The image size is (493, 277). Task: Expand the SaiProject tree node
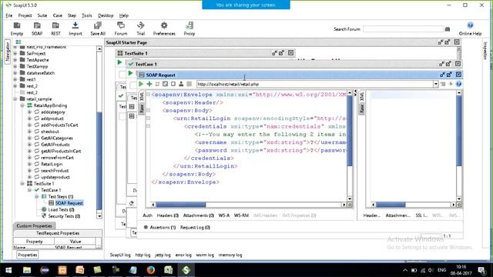click(x=15, y=53)
